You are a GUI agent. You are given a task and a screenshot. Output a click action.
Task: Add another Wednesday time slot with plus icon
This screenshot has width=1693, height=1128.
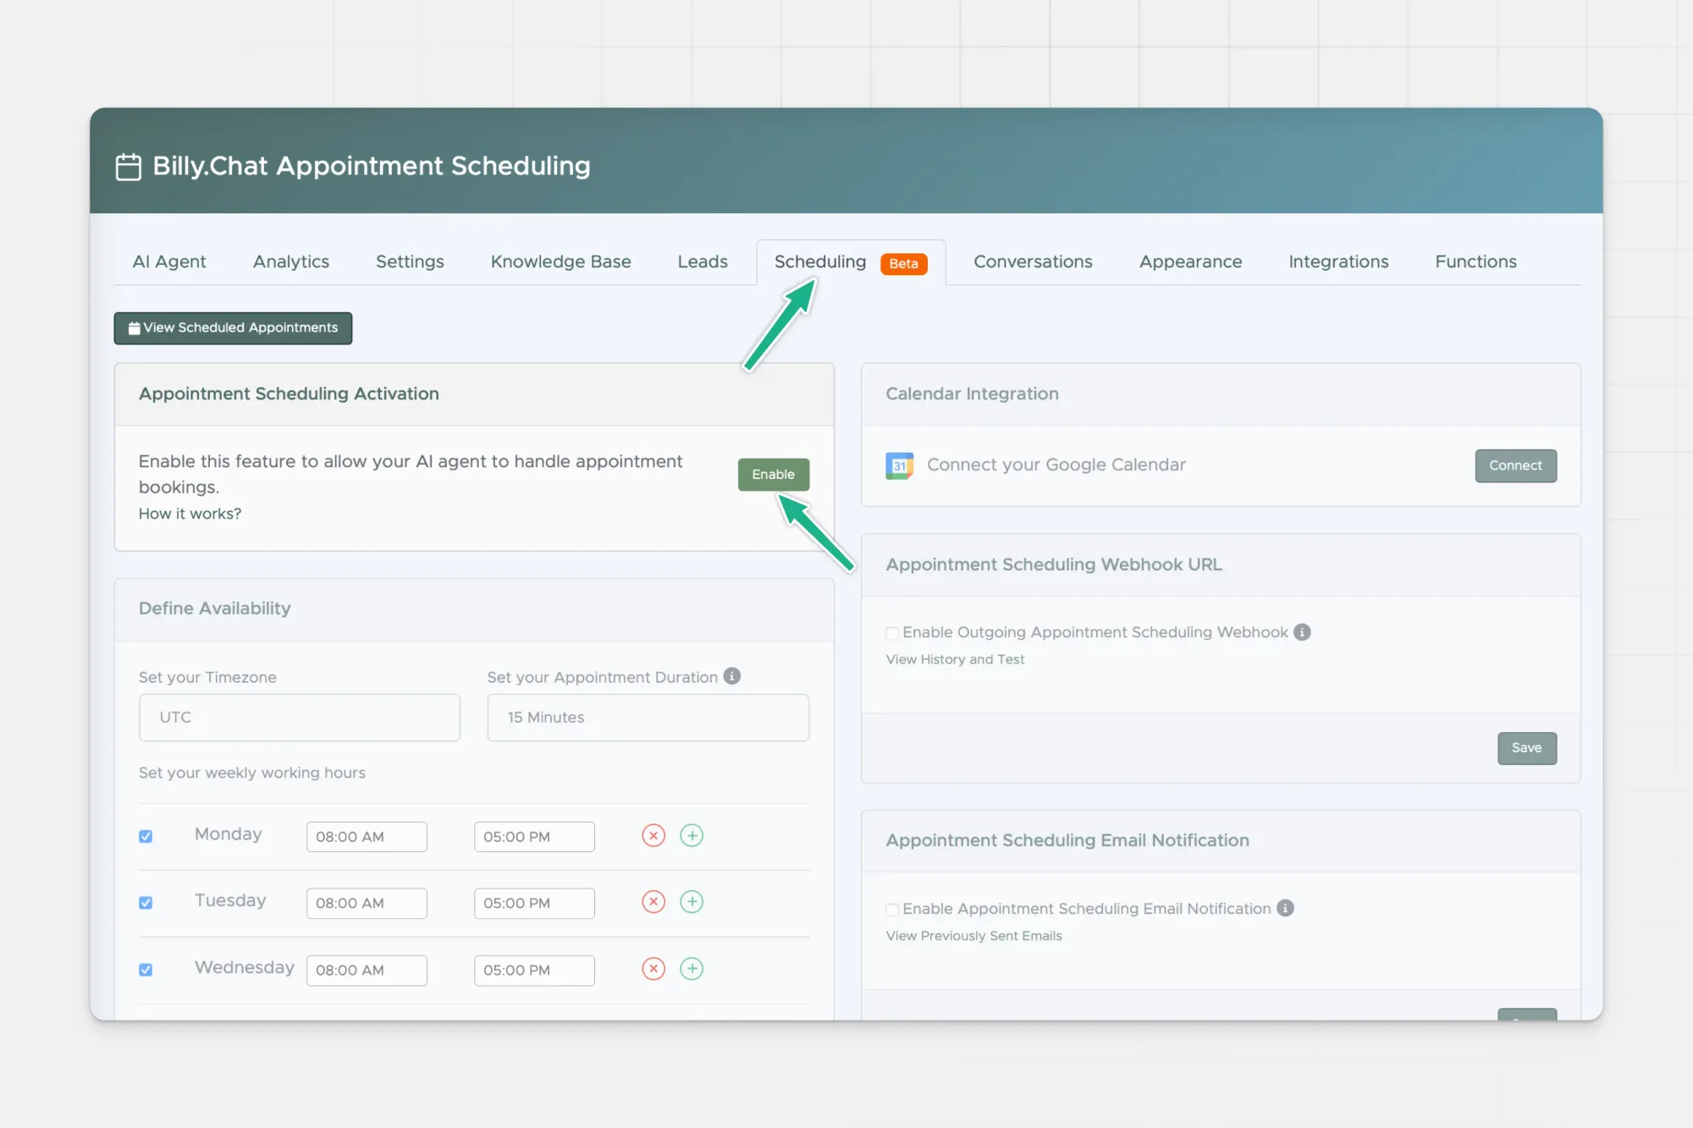tap(692, 969)
